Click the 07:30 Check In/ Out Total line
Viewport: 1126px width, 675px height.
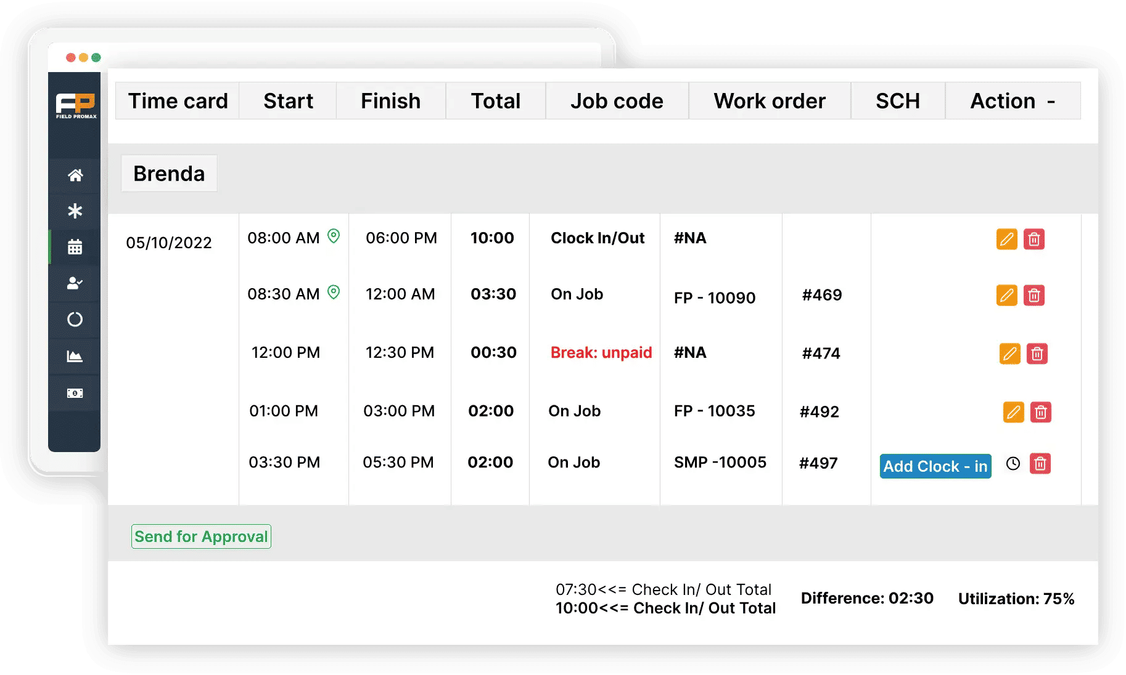coord(664,589)
